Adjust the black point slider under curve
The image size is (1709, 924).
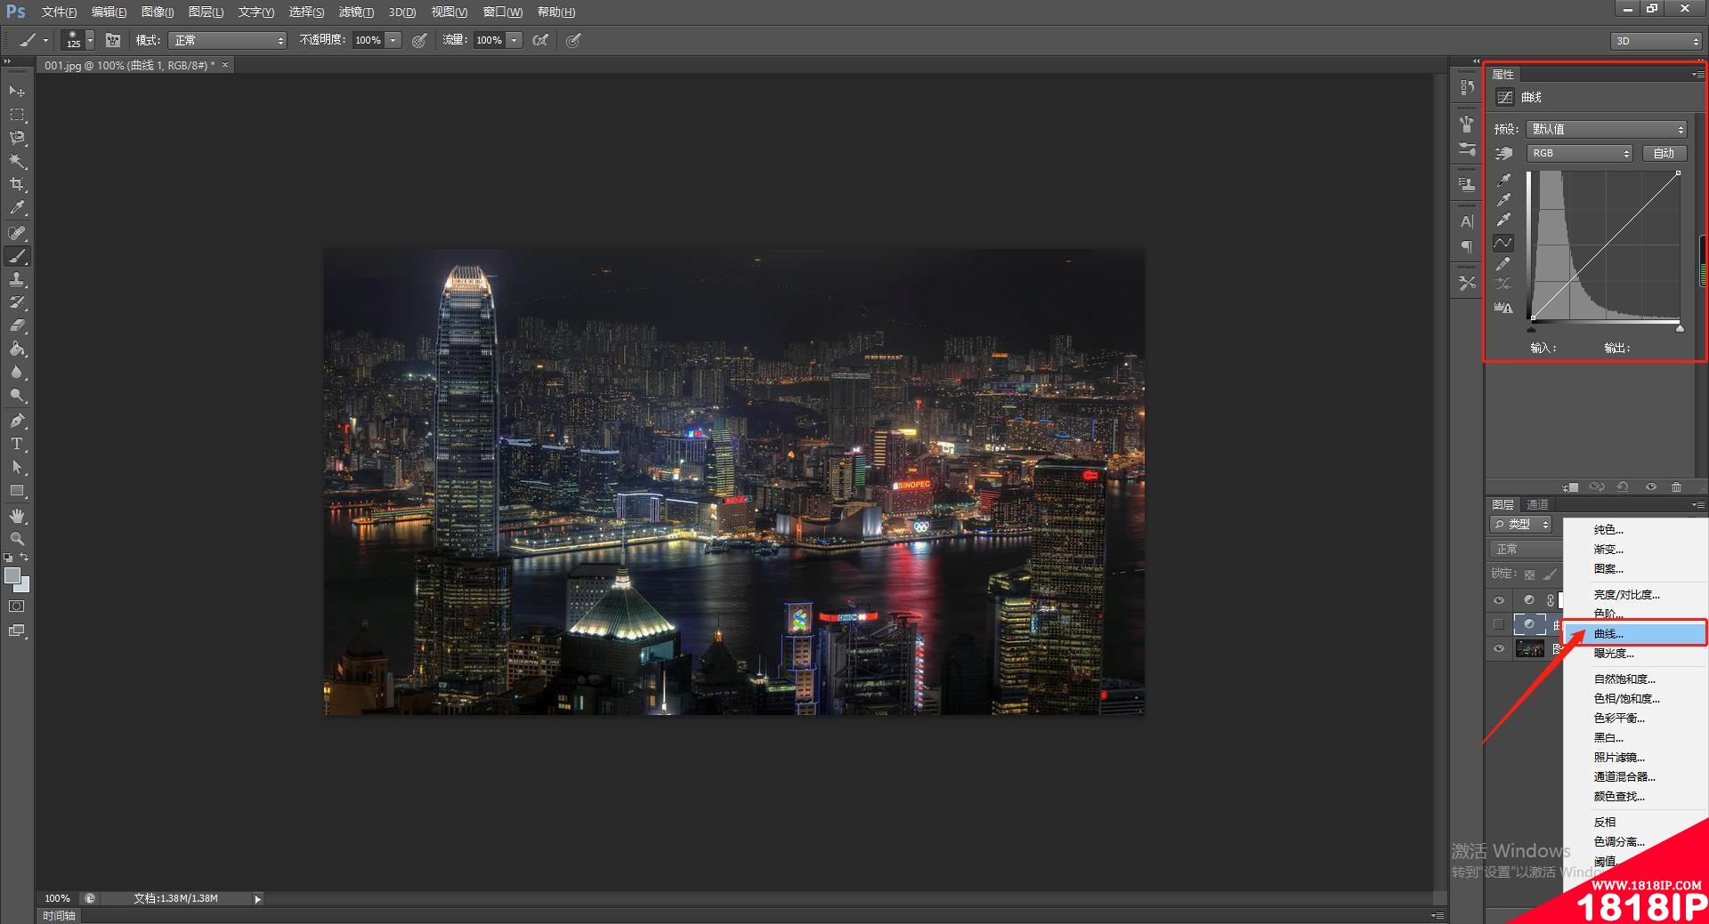(1532, 328)
